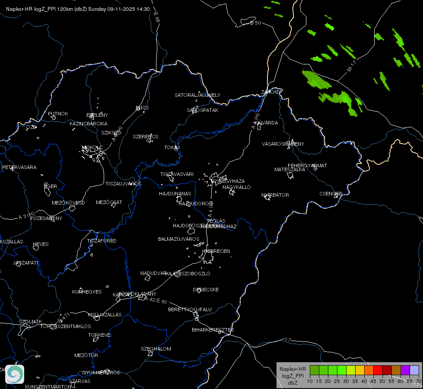Click the SZEGHALOM town label
Viewport: 423px width, 389px height.
tap(156, 349)
